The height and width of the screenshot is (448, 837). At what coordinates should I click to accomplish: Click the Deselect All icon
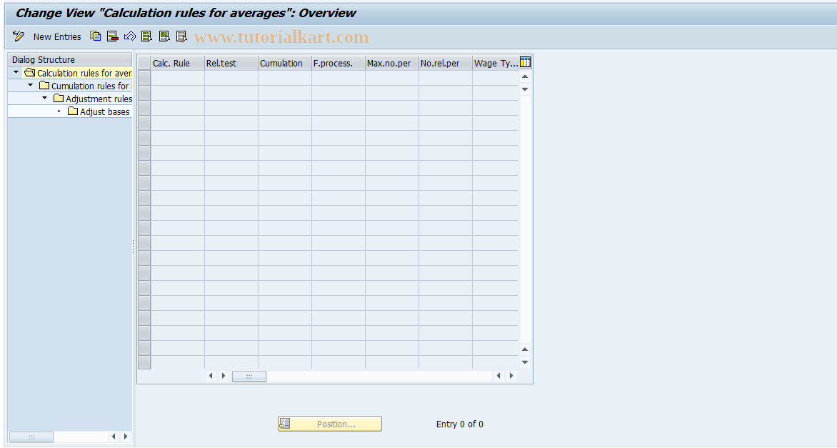pyautogui.click(x=181, y=36)
